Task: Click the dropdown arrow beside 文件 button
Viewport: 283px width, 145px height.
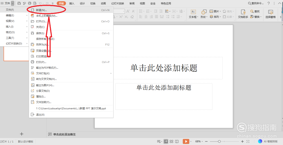Action: click(13, 3)
